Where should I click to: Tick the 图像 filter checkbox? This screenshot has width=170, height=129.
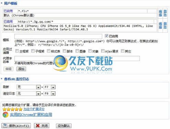77,51
